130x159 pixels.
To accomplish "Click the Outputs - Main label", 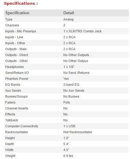I will (16, 49).
